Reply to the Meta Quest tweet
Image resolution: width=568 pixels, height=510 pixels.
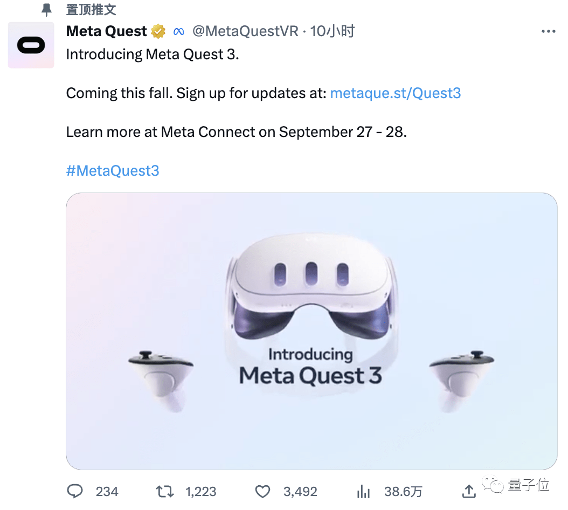click(75, 491)
